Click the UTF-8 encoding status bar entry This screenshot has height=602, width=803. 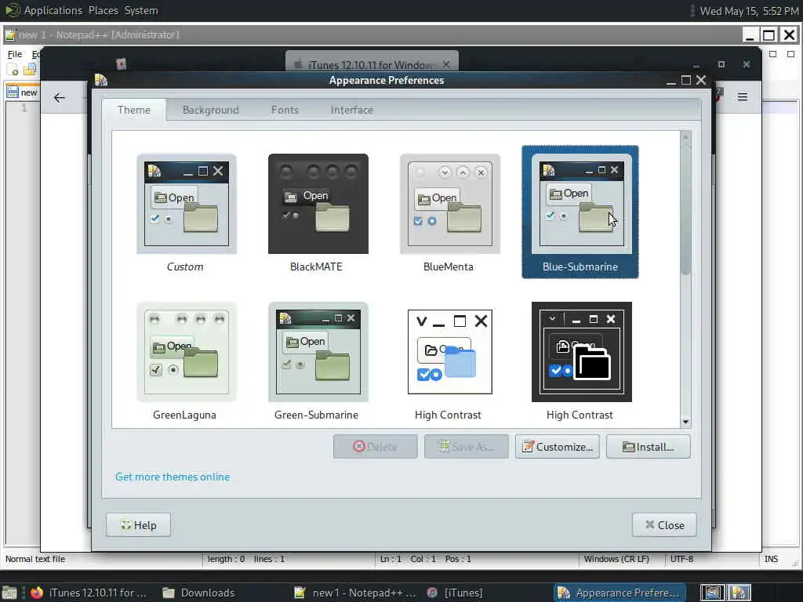pyautogui.click(x=681, y=559)
